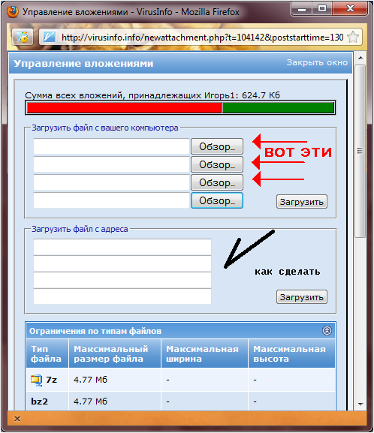
Task: Click "Загрузить" in the computer upload section
Action: pyautogui.click(x=302, y=202)
